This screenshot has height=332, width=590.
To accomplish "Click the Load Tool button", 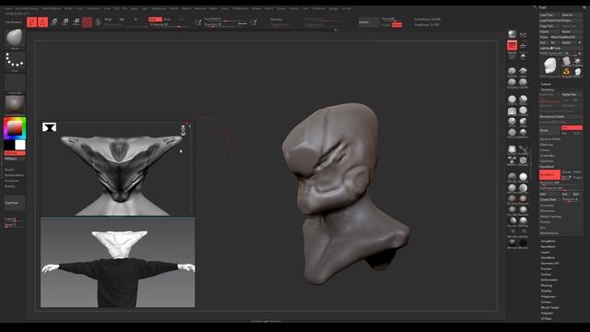I will pos(549,15).
